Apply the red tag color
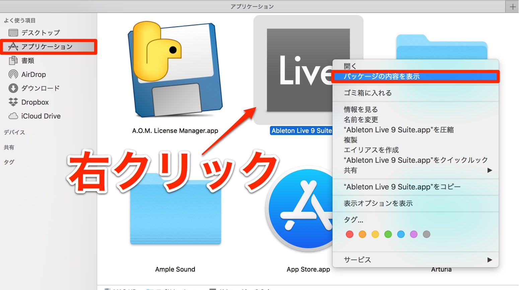519x290 pixels. pyautogui.click(x=350, y=234)
